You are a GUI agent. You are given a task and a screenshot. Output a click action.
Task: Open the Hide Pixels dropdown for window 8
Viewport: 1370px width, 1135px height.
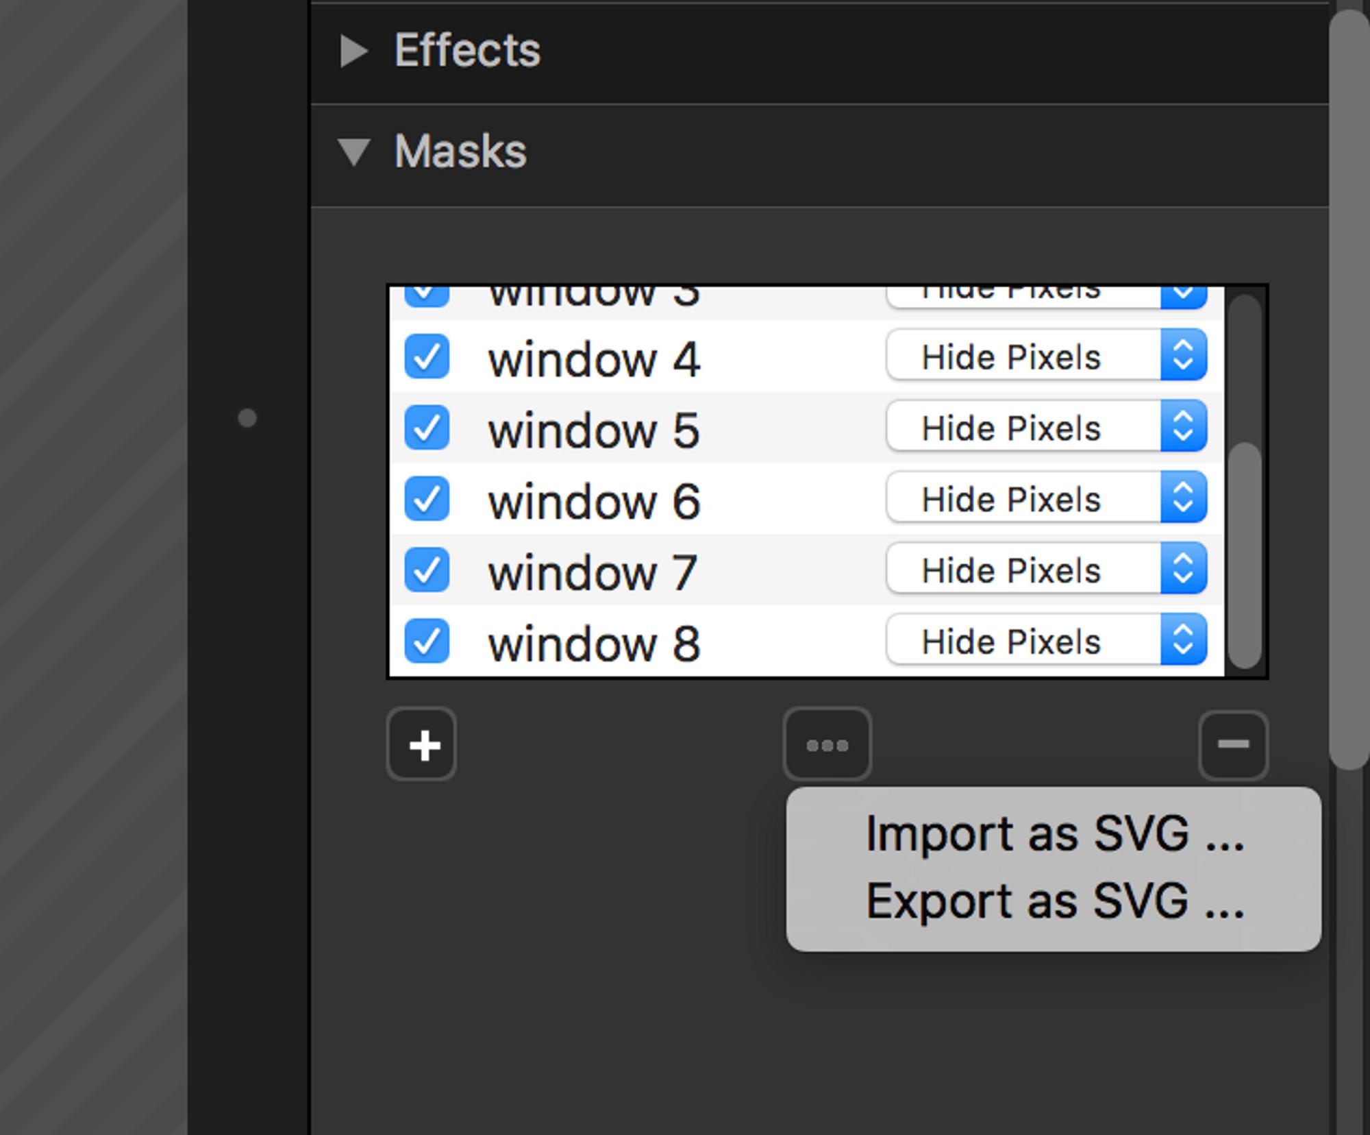(x=1046, y=642)
